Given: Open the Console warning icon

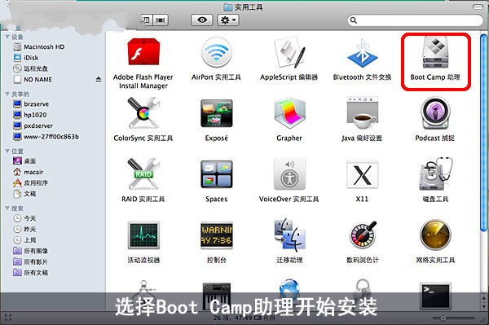Looking at the screenshot, I should 217,235.
